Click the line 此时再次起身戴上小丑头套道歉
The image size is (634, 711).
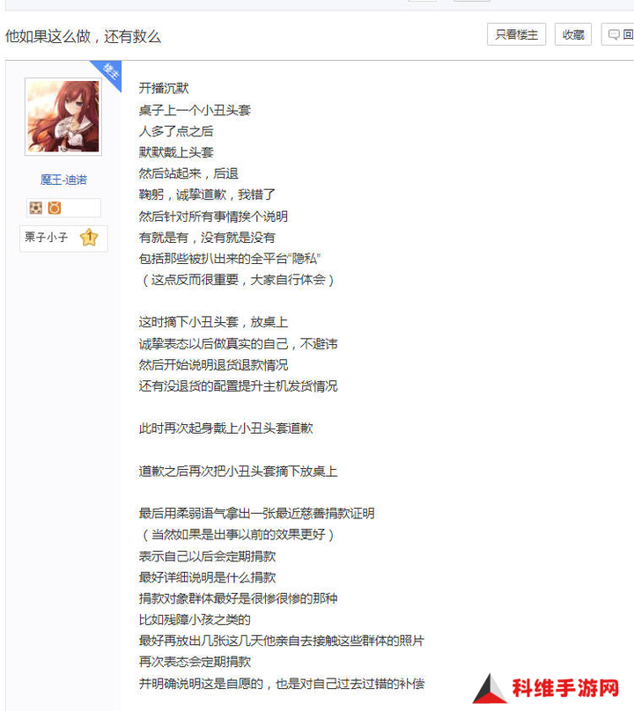(226, 429)
